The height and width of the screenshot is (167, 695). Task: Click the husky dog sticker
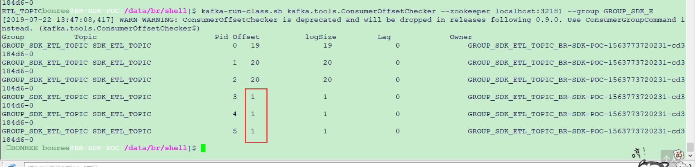tap(653, 164)
